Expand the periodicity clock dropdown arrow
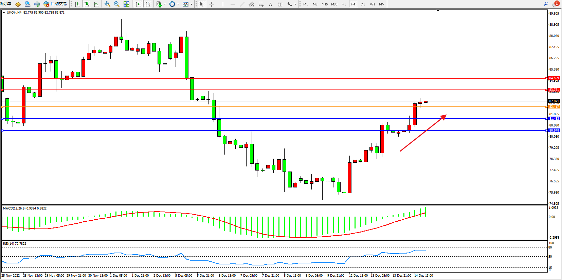This screenshot has width=562, height=280. 178,4
